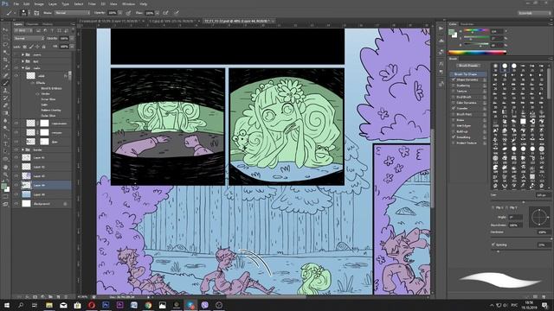The height and width of the screenshot is (311, 554).
Task: Enable Scattering in Brush panel
Action: [x=454, y=86]
